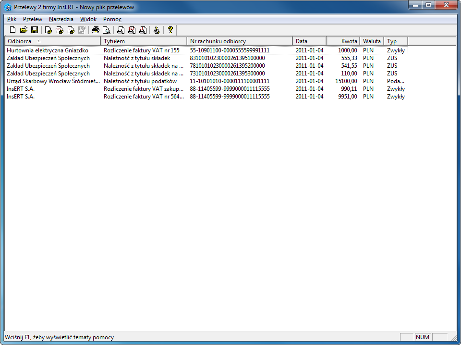Sort by Odbiorca column header

click(x=53, y=41)
